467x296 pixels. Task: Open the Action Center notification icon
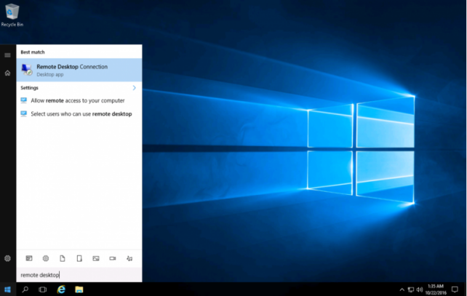pyautogui.click(x=455, y=289)
